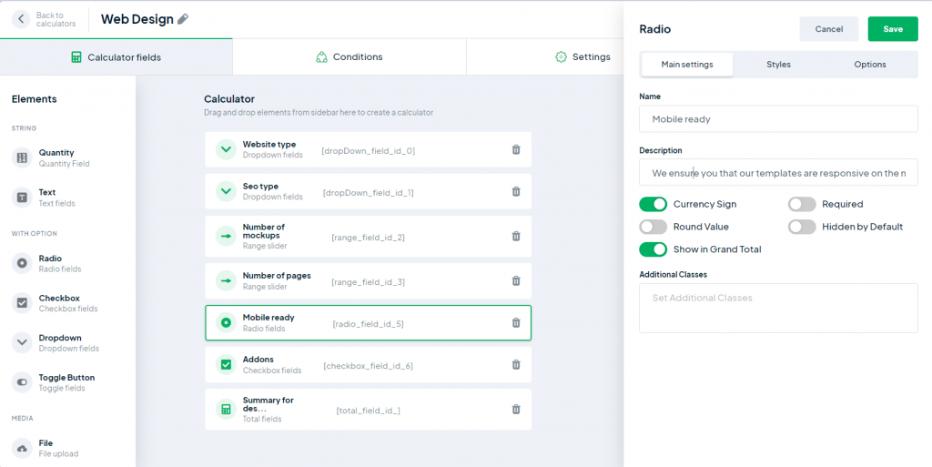Open the Styles tab
Screen dimensions: 932x467
[x=779, y=64]
